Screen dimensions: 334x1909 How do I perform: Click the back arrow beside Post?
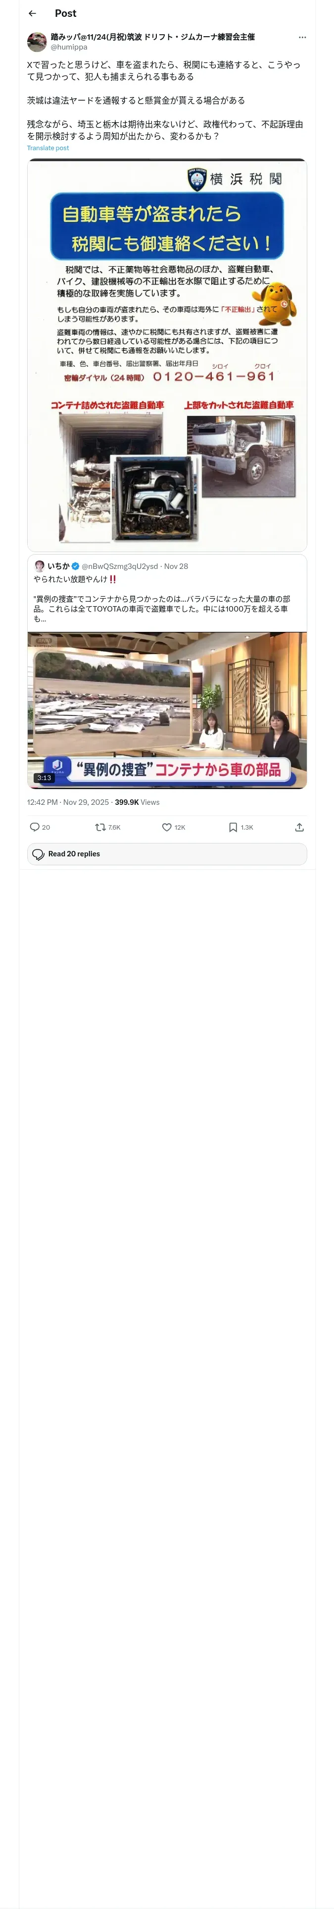coord(33,13)
